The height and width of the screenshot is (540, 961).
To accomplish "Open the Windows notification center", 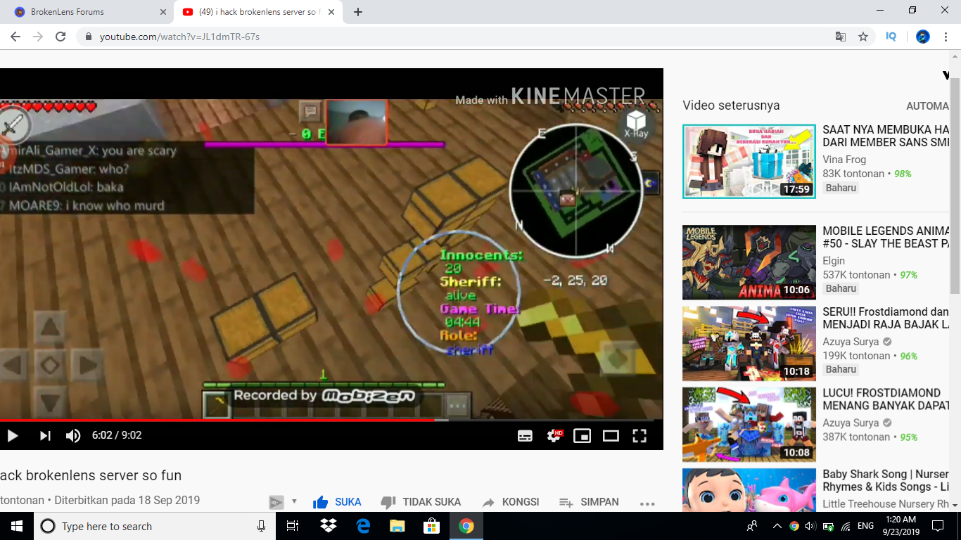I will click(938, 526).
